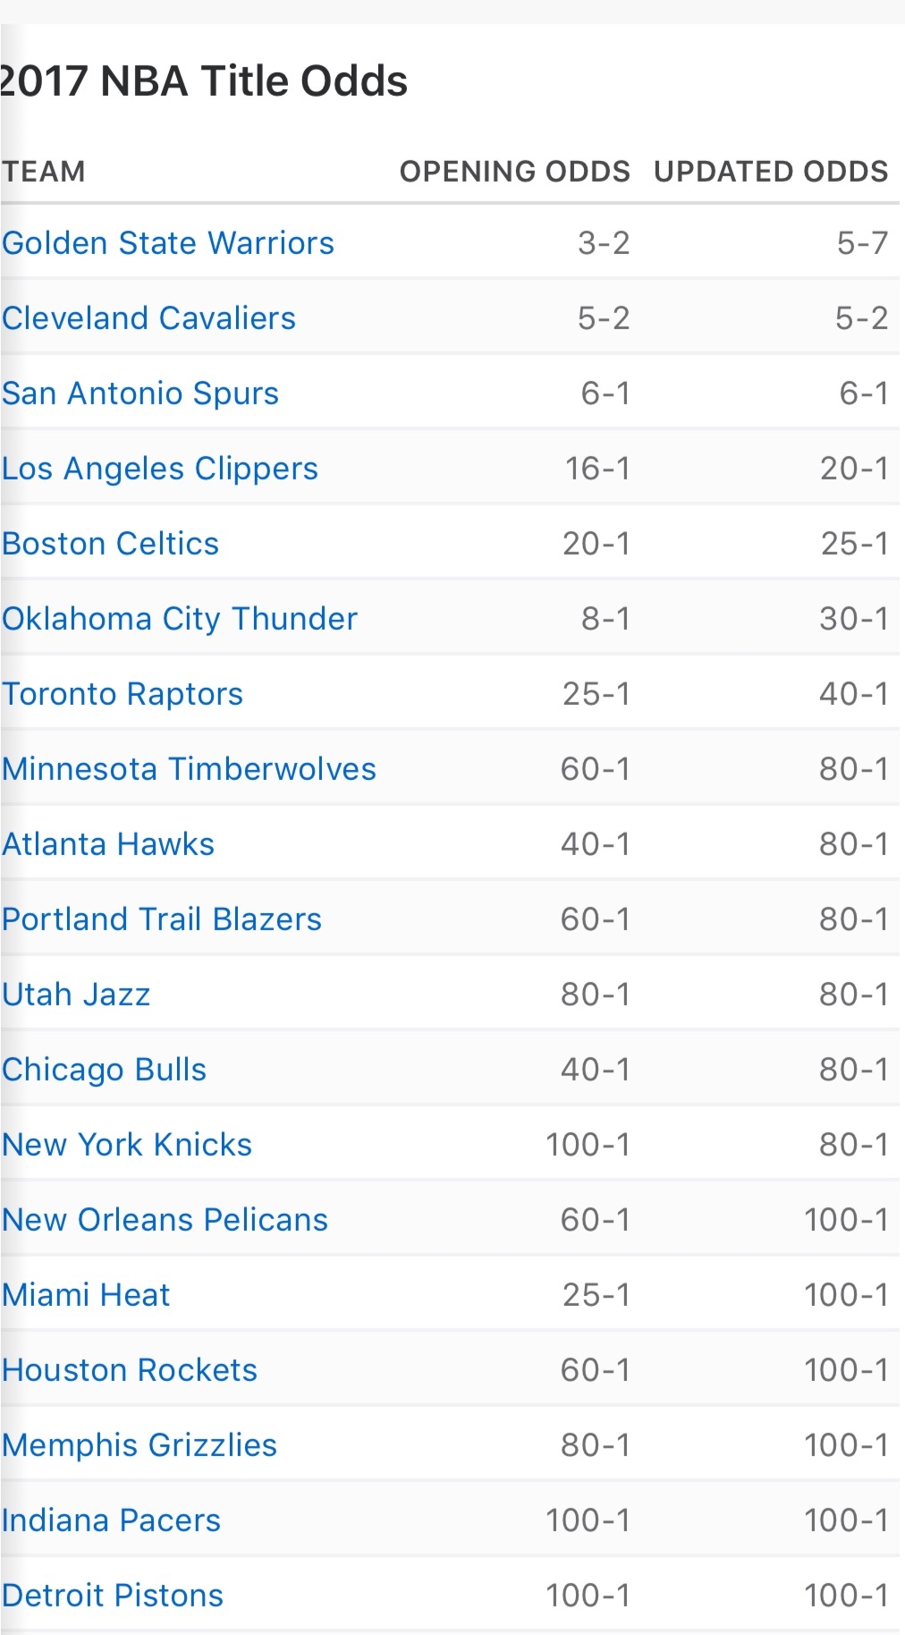Click the Atlanta Hawks link

[x=108, y=844]
